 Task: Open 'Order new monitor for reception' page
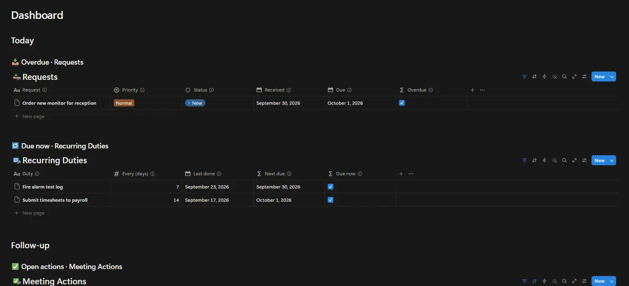[59, 103]
